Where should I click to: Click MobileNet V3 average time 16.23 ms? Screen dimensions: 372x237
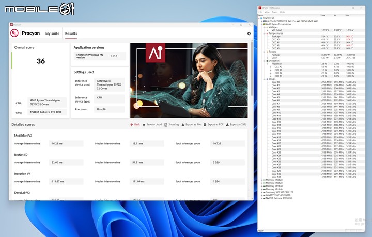66,144
